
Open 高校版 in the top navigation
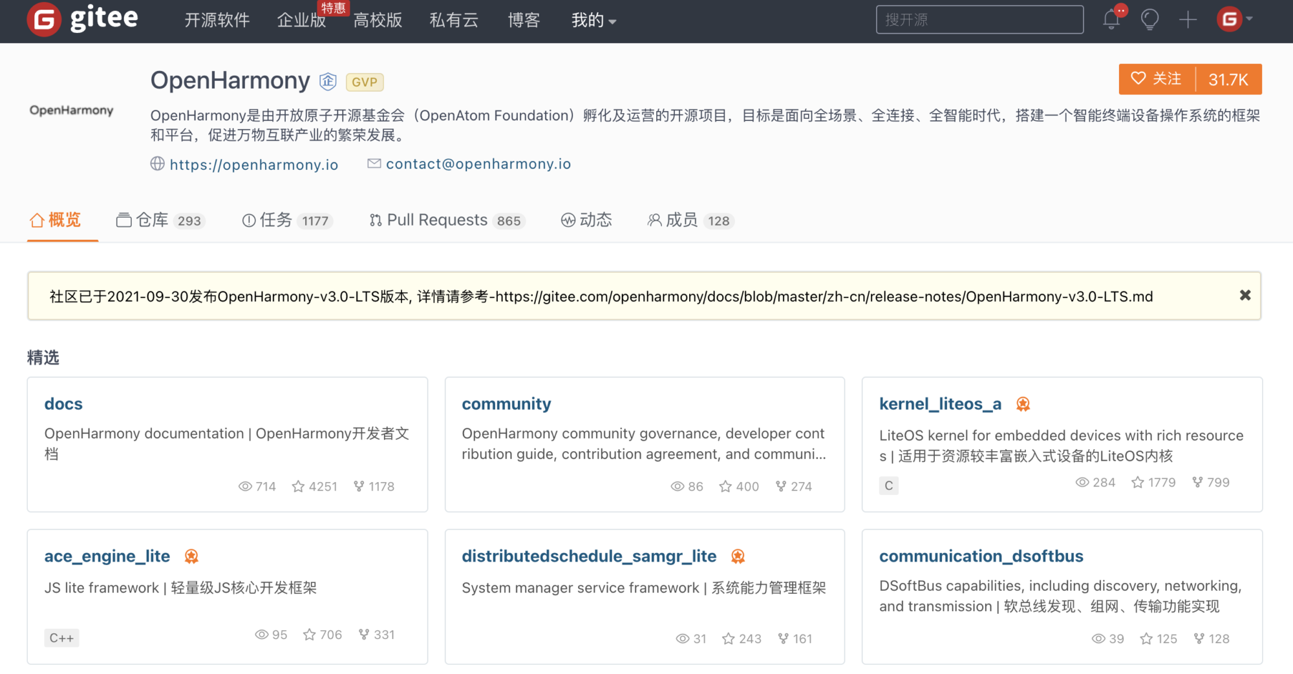(x=378, y=21)
